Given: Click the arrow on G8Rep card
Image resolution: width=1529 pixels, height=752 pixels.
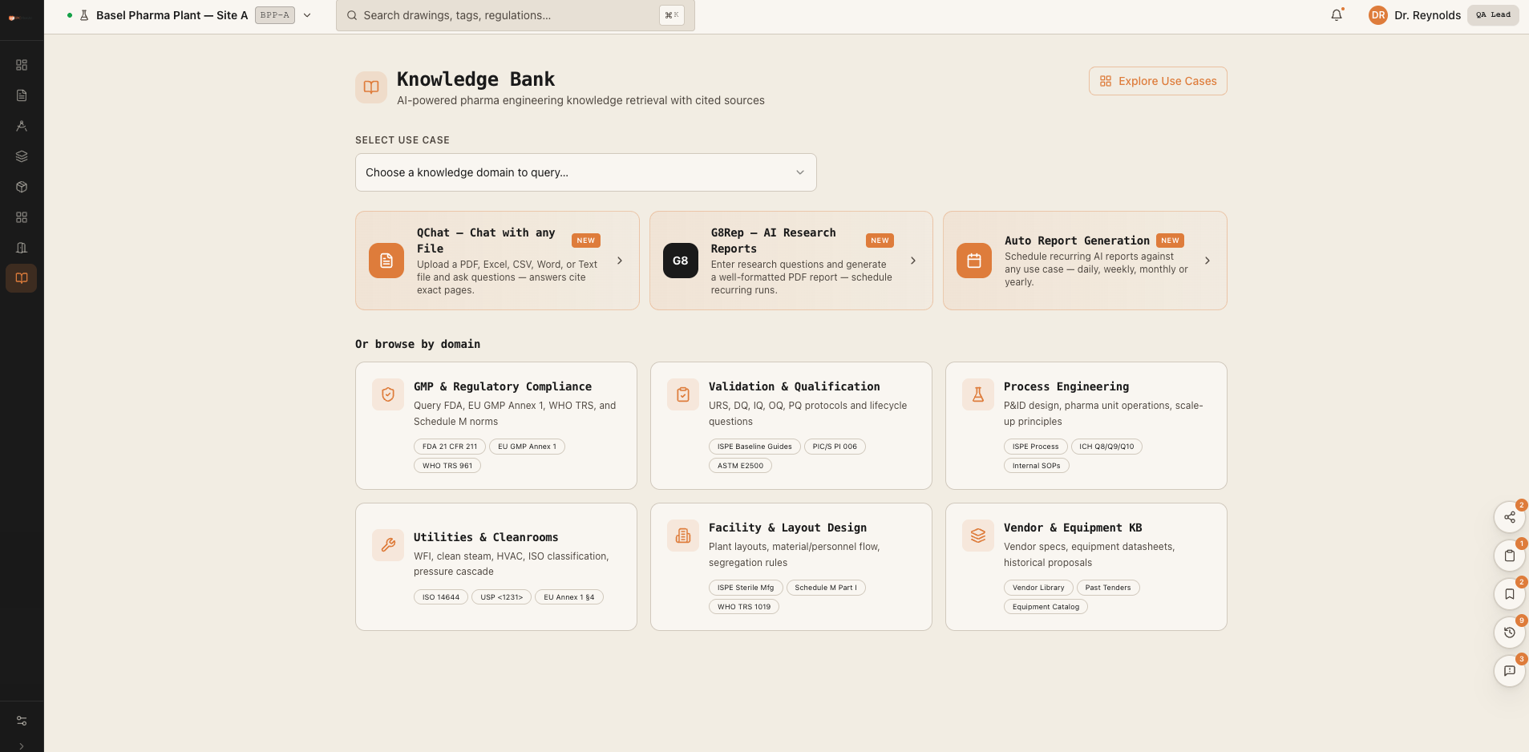Looking at the screenshot, I should [913, 261].
